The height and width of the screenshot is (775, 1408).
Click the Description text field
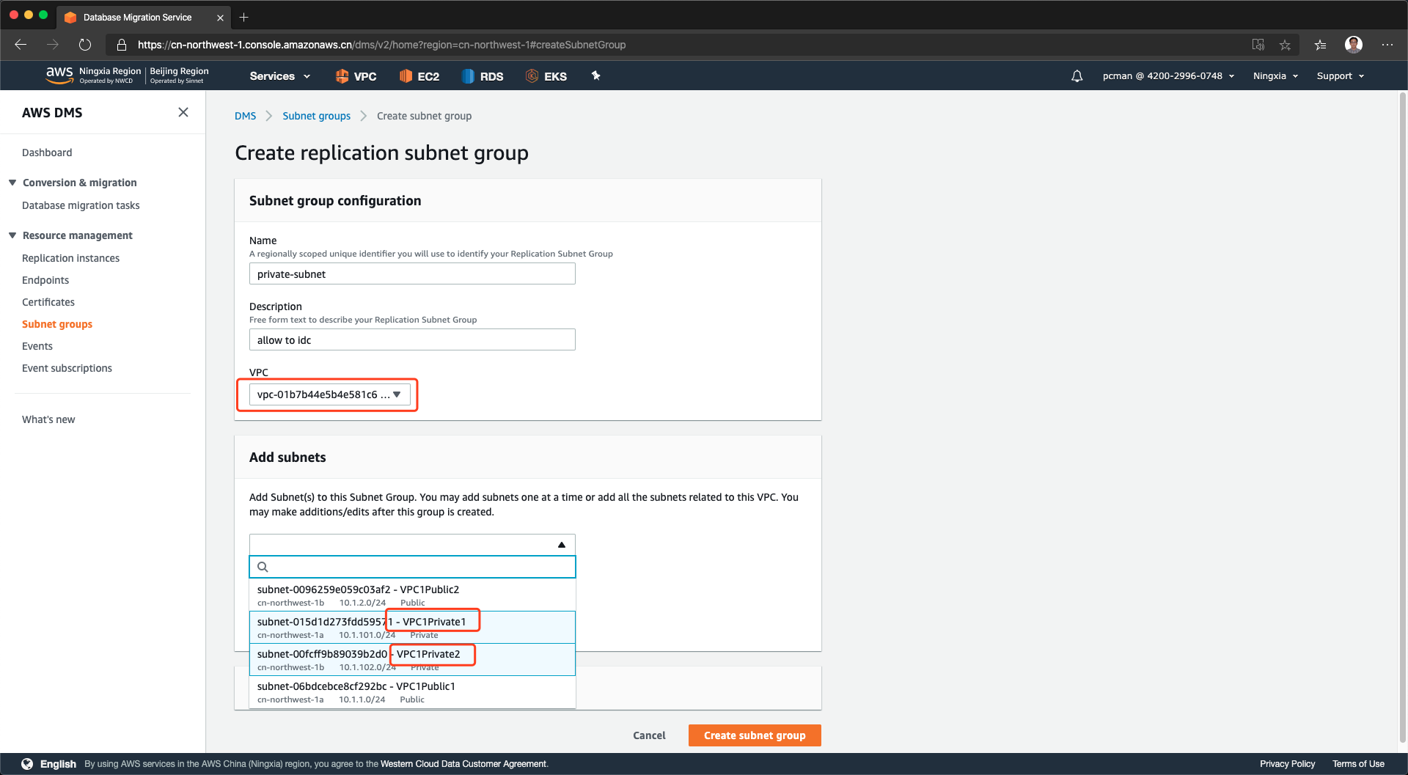coord(412,340)
